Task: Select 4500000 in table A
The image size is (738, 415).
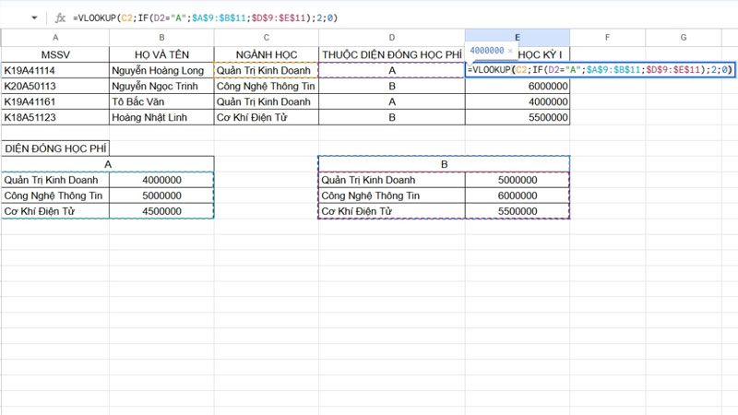Action: [x=161, y=211]
